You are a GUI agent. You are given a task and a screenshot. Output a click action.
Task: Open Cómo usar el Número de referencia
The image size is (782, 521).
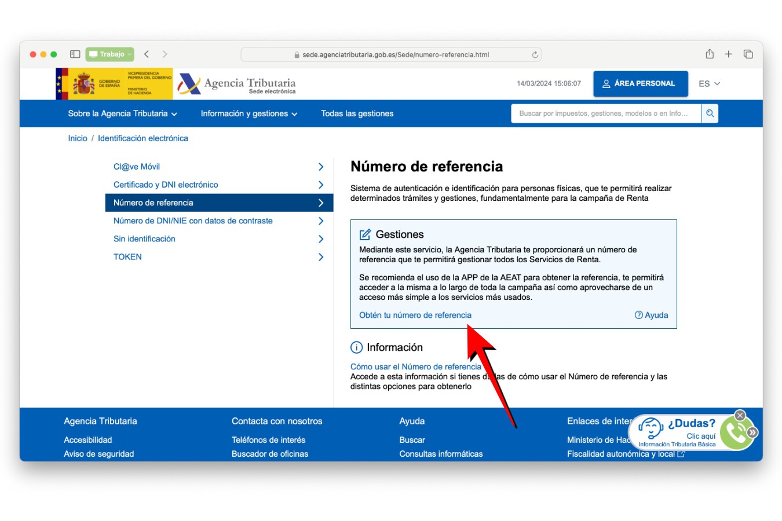(x=416, y=367)
